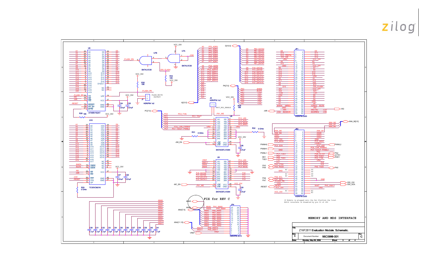Select capacitor C29 symbol

point(240,190)
